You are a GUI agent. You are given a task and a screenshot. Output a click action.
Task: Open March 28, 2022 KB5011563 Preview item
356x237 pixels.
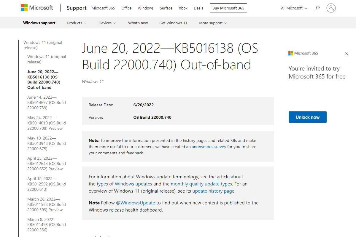(47, 204)
